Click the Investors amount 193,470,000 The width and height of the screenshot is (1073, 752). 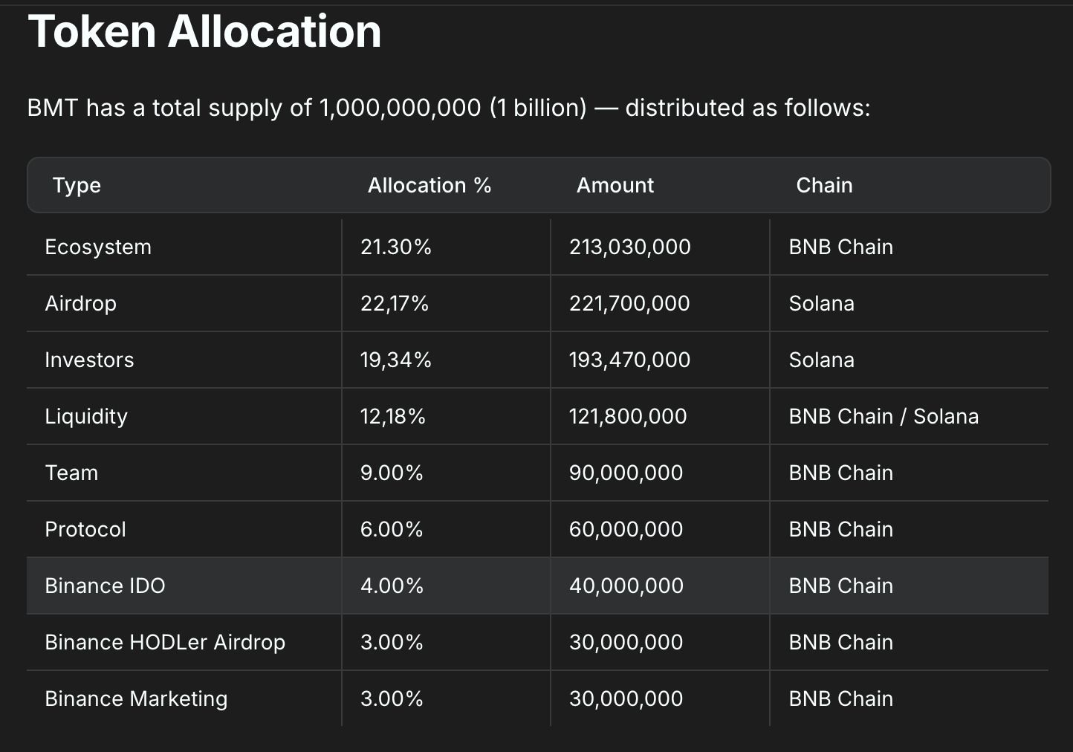(629, 360)
